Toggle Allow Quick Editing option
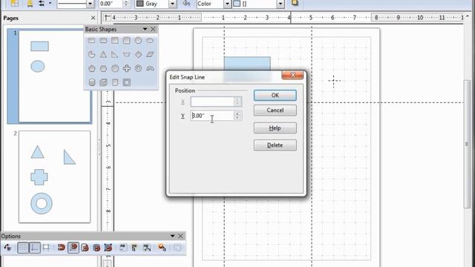Image resolution: width=475 pixels, height=267 pixels. [x=123, y=248]
